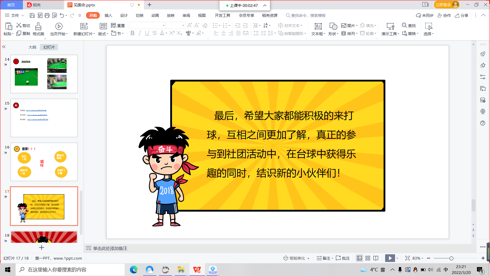This screenshot has width=490, height=276.
Task: Click the save icon in quick toolbar
Action: 32,16
